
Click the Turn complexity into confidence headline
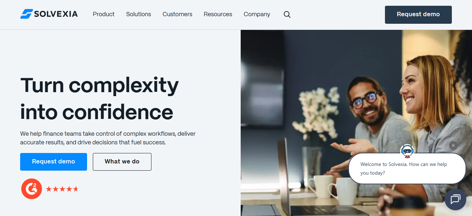pyautogui.click(x=100, y=98)
